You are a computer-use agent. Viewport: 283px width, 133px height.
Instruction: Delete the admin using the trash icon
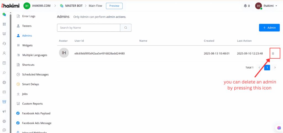point(273,53)
